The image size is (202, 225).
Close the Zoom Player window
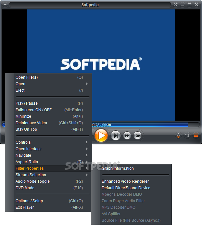click(196, 5)
